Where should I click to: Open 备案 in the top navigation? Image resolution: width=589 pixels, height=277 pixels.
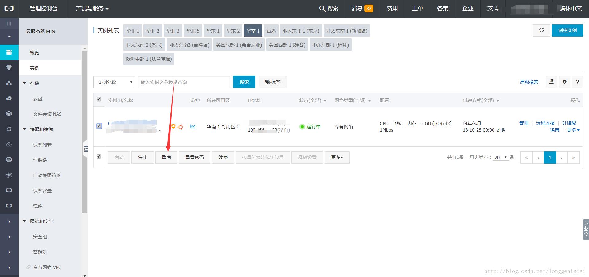coord(443,9)
